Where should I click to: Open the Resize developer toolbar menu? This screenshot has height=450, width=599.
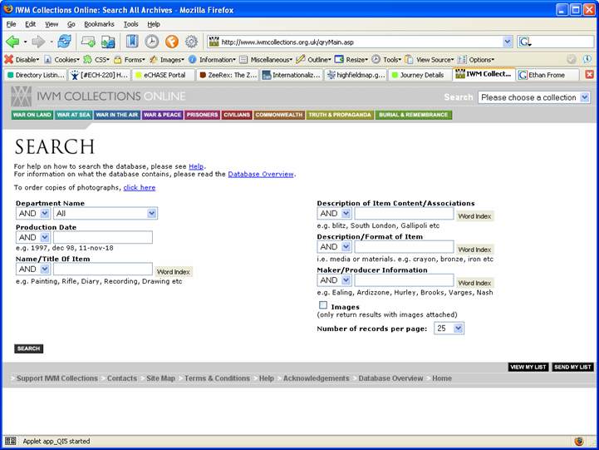[x=351, y=60]
